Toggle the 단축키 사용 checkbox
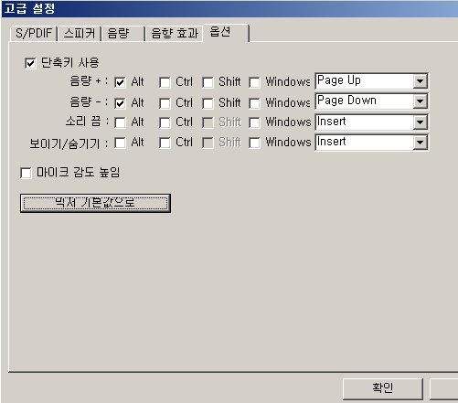This screenshot has width=458, height=403. 30,63
